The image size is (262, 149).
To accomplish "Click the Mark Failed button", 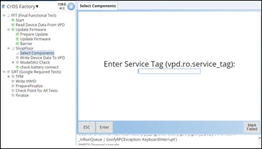I will (252, 127).
